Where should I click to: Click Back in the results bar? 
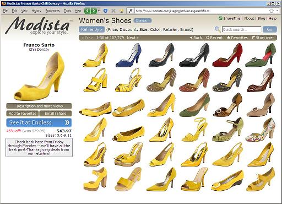196,37
